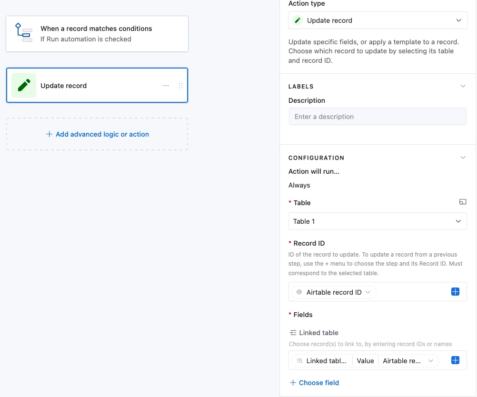Expand the Airtable record ID token chevron
This screenshot has height=397, width=477.
(x=368, y=292)
